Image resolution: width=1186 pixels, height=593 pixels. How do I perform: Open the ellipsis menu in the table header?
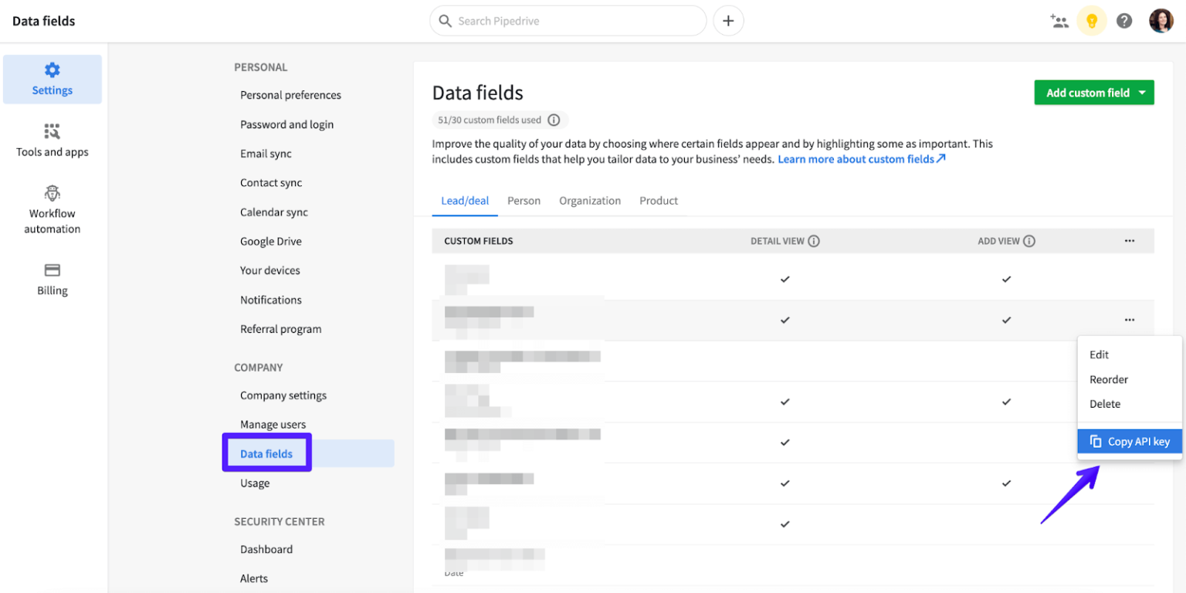(x=1130, y=240)
